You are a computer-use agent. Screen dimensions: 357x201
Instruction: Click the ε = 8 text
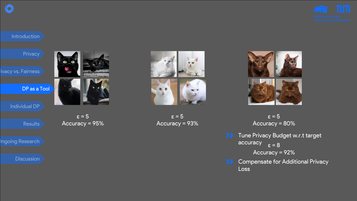[x=274, y=145]
